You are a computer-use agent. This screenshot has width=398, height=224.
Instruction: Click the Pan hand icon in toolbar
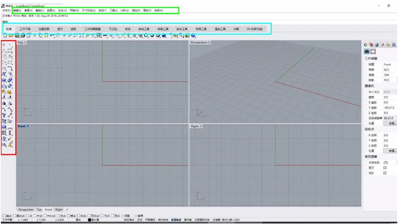pos(58,36)
